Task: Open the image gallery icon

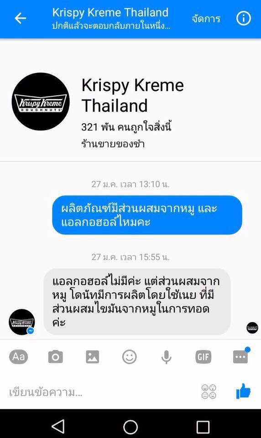Action: [x=92, y=357]
